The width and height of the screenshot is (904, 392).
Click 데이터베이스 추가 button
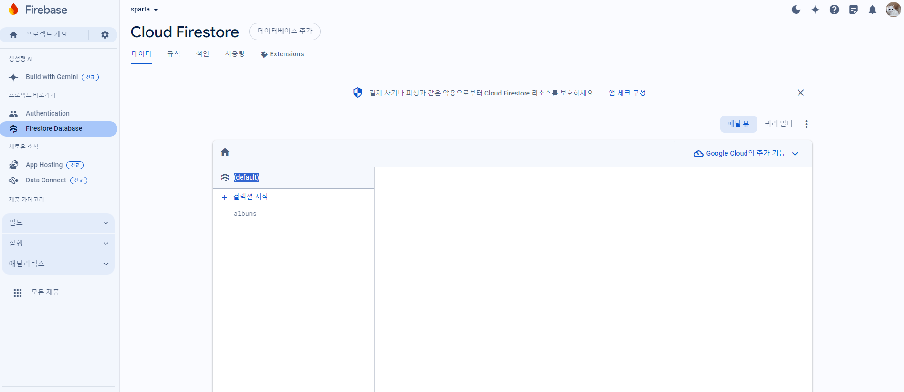(285, 31)
